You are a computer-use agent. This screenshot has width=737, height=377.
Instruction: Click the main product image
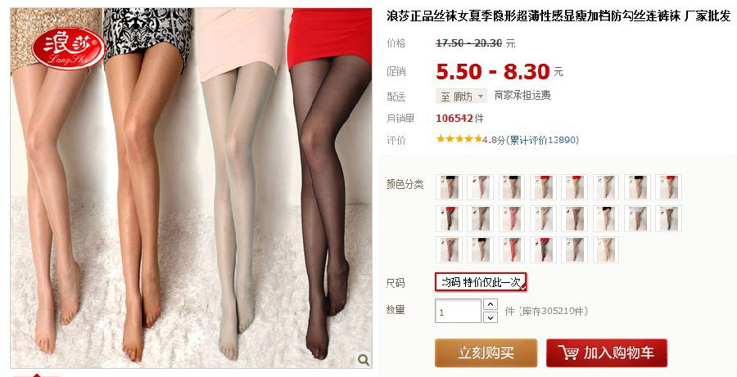[x=191, y=188]
